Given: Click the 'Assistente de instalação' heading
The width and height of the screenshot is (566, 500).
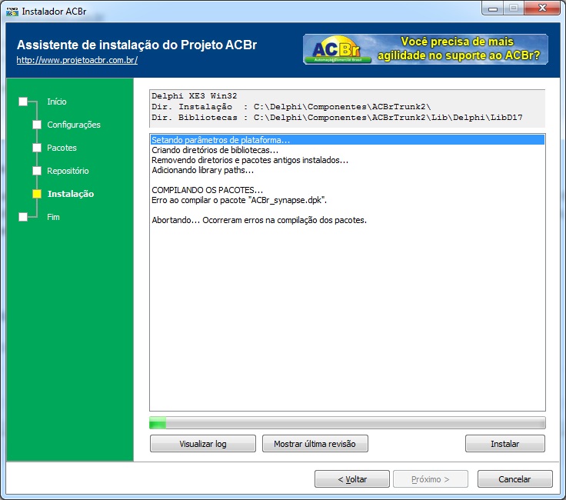Looking at the screenshot, I should tap(137, 45).
